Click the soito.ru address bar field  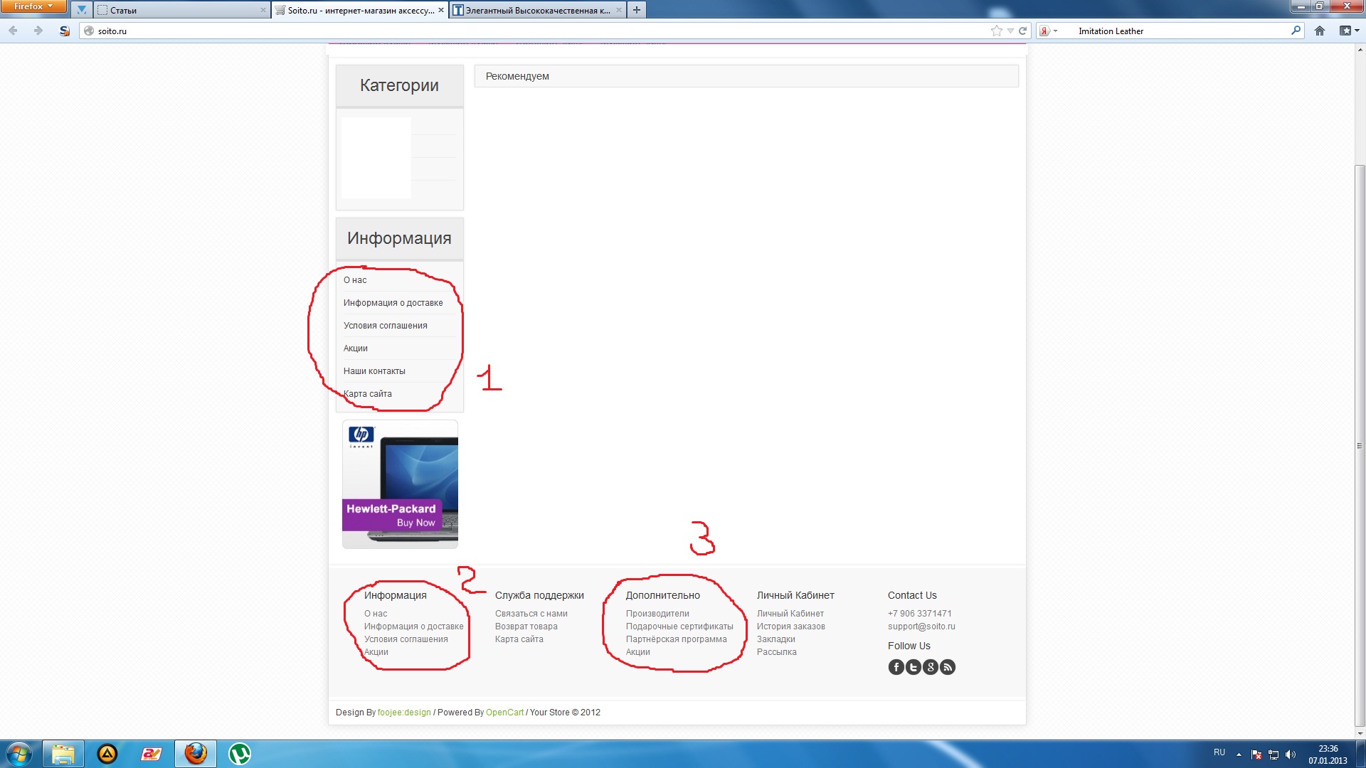(498, 31)
